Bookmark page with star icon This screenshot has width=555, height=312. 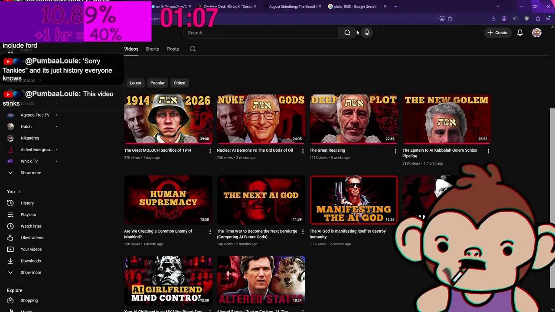coord(450,19)
